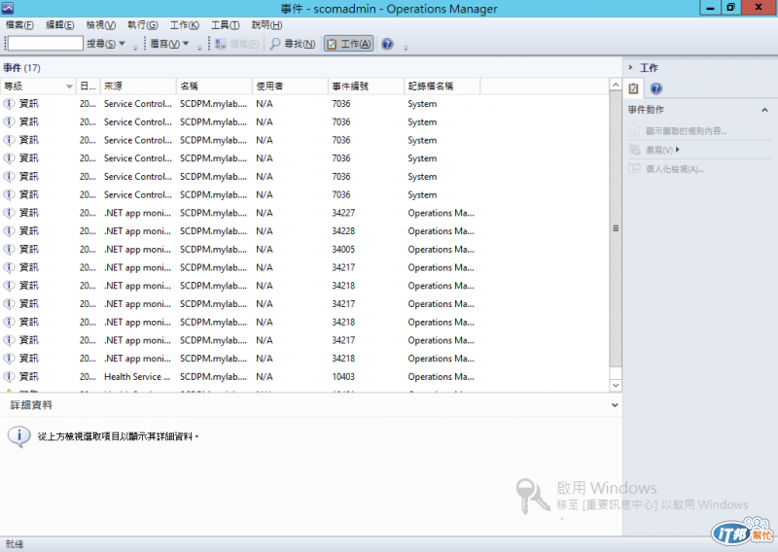Collapse the 詳細資料 details pane
Screen dimensions: 778x552
pyautogui.click(x=615, y=405)
